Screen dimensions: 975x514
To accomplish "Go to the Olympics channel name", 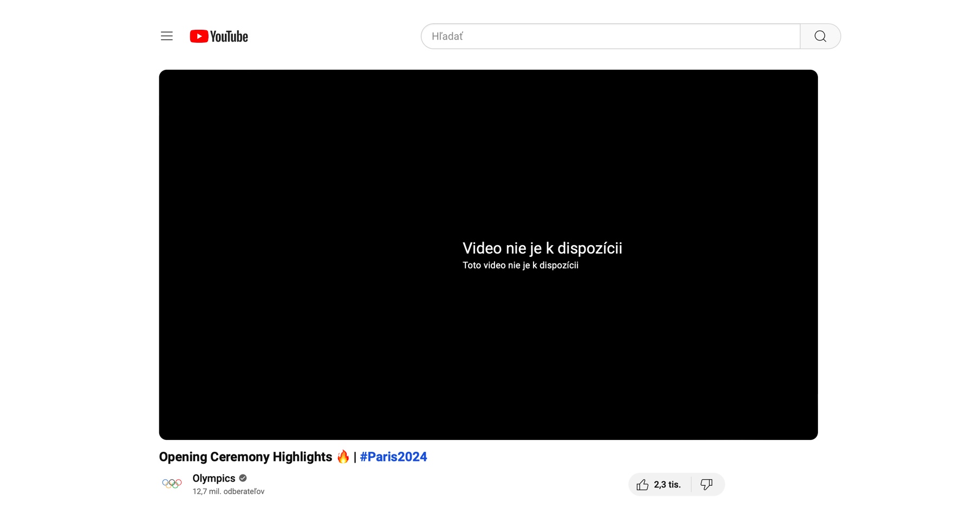I will point(214,478).
